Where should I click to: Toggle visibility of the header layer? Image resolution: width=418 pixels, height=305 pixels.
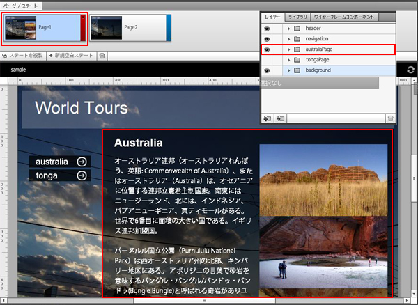click(x=267, y=29)
